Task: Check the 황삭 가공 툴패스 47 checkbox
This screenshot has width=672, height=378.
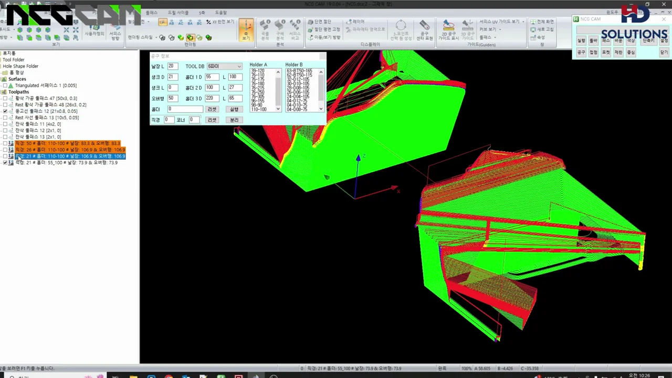Action: click(x=5, y=98)
